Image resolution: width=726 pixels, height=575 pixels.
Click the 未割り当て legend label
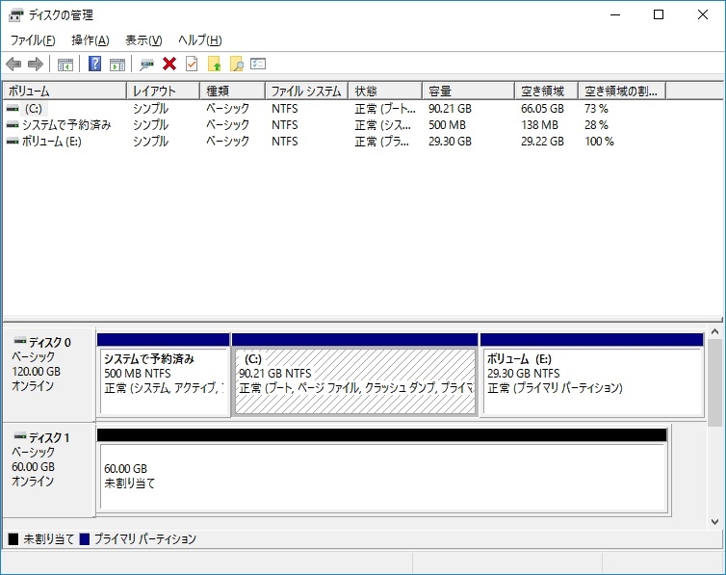click(48, 539)
